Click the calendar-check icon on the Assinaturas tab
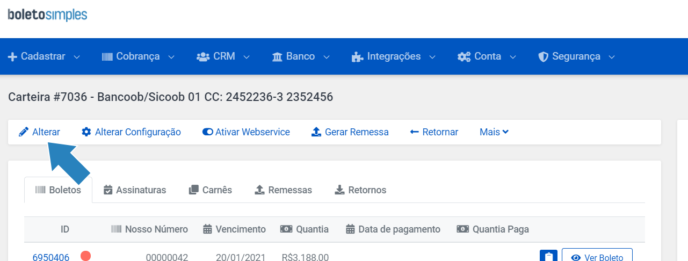 pos(108,190)
